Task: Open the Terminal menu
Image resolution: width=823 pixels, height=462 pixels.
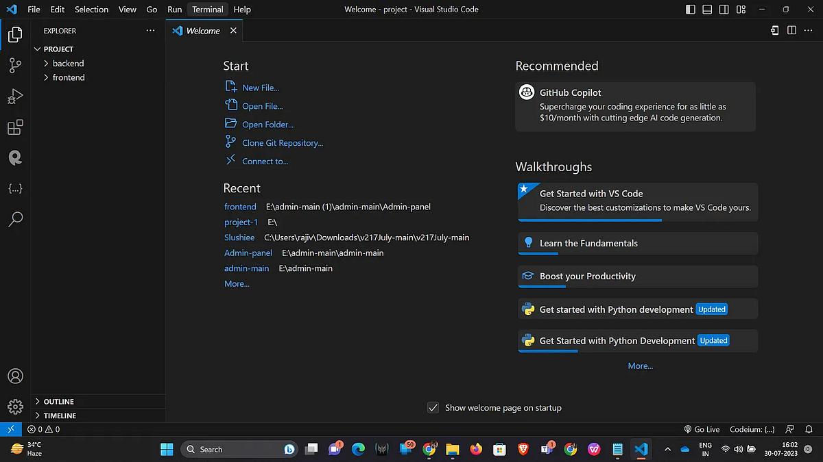Action: pos(207,10)
